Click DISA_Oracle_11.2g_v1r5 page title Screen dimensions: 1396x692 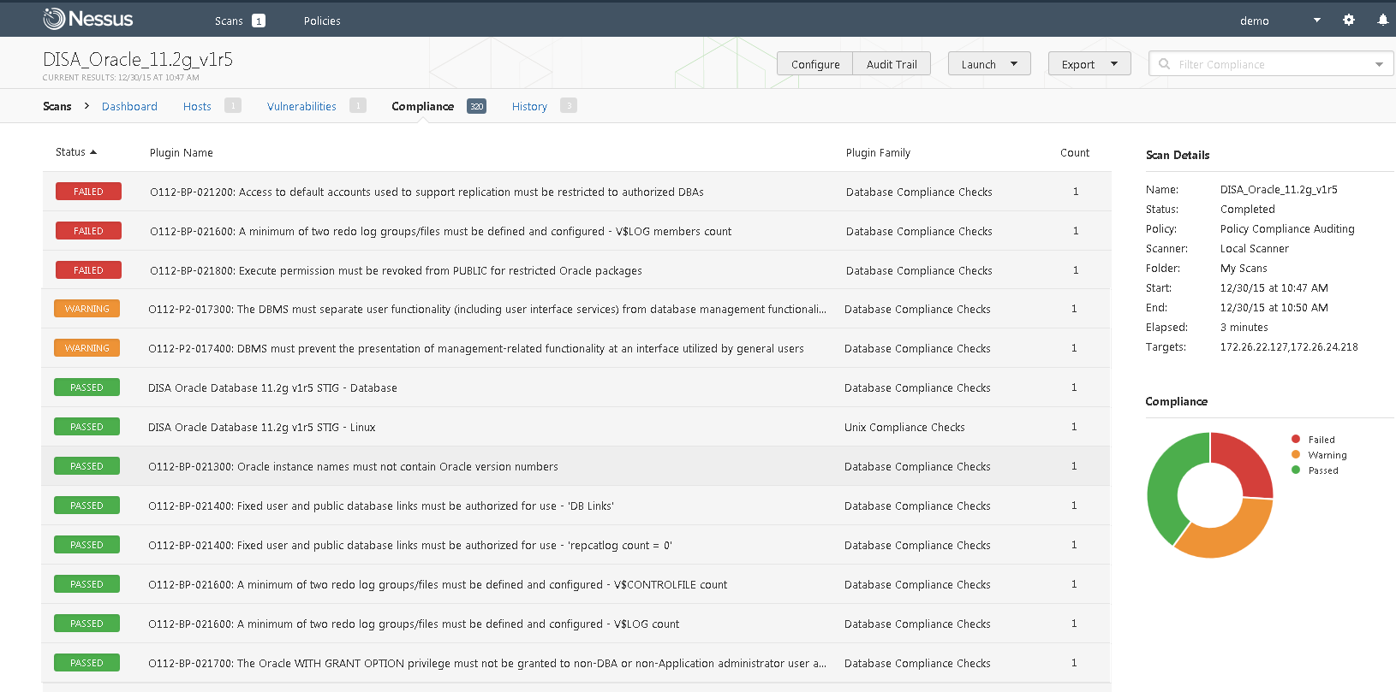[x=138, y=59]
